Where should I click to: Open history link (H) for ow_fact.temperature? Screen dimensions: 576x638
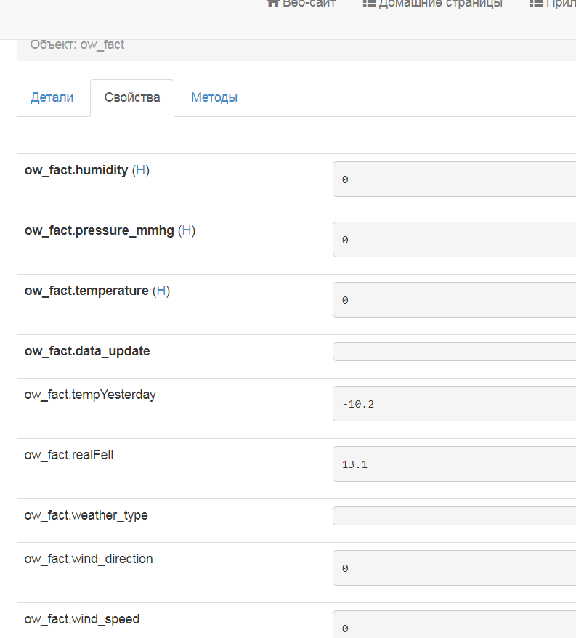[161, 291]
